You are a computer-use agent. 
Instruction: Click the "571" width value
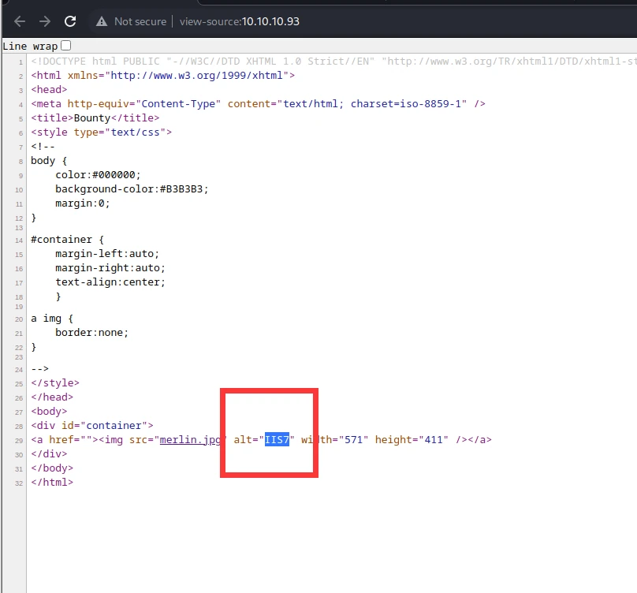pos(353,440)
